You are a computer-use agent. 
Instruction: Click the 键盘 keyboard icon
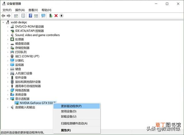[12, 69]
